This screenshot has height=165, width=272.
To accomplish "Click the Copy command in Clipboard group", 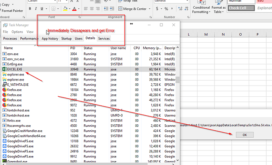I will point(6,5).
